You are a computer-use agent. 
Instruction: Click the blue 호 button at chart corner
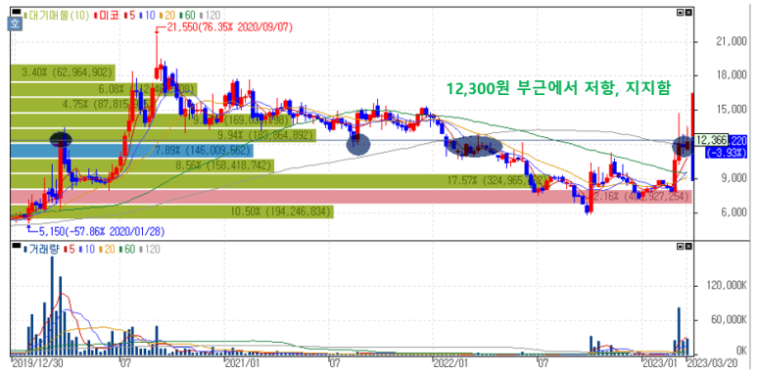tap(14, 23)
